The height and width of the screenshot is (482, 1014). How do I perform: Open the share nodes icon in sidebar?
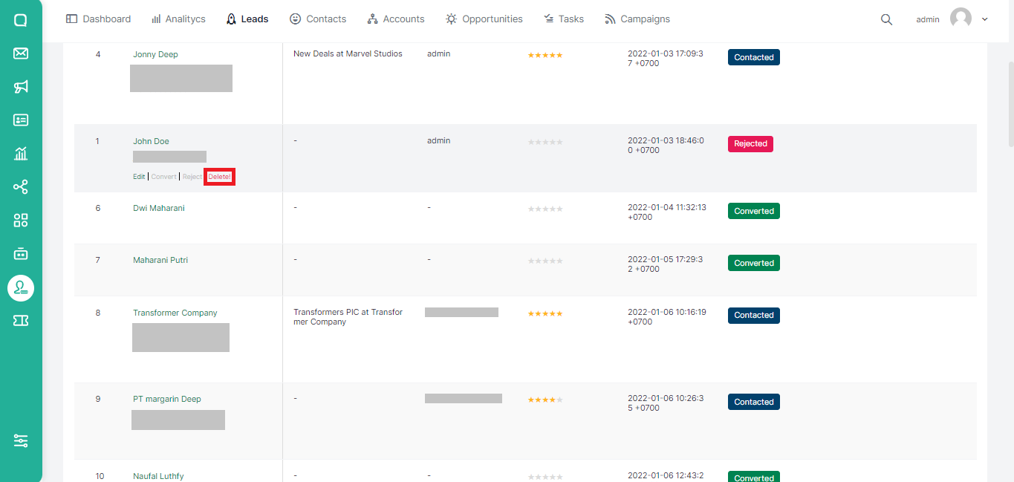[21, 187]
